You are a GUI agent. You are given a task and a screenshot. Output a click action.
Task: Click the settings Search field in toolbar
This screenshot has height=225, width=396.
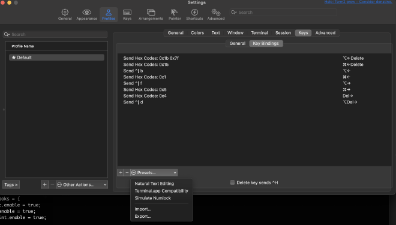[x=283, y=13]
